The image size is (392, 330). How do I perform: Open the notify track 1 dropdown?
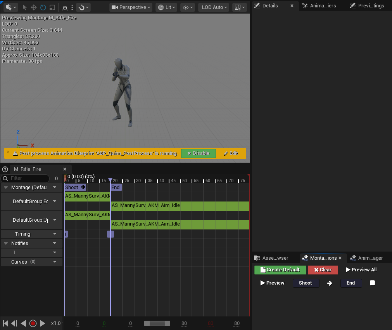[x=55, y=252]
